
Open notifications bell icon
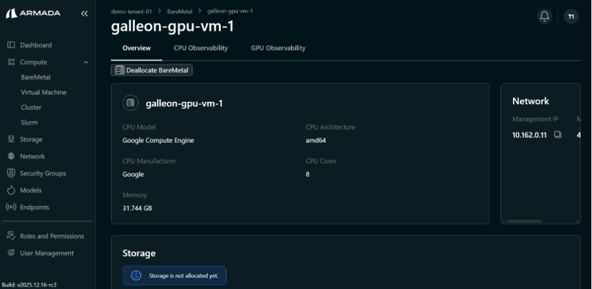[544, 16]
